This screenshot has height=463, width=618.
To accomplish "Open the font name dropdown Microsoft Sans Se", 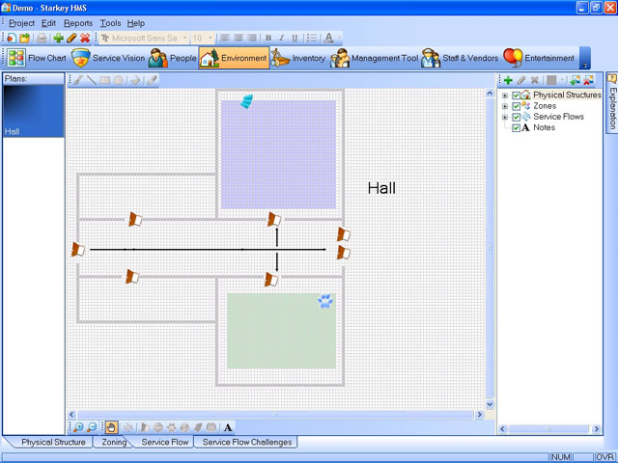I will pos(184,38).
